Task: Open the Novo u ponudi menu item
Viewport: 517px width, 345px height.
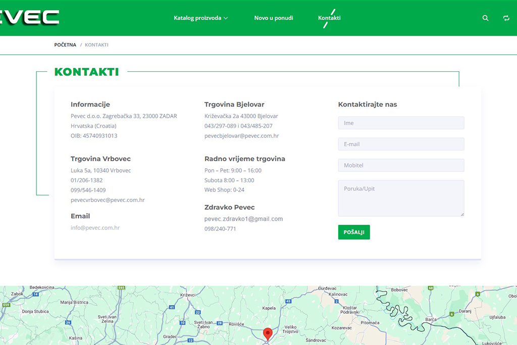Action: click(x=274, y=18)
